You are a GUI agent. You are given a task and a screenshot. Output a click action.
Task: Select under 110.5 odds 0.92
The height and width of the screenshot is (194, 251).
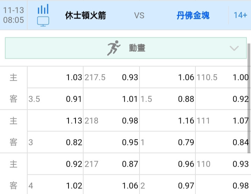click(x=241, y=99)
